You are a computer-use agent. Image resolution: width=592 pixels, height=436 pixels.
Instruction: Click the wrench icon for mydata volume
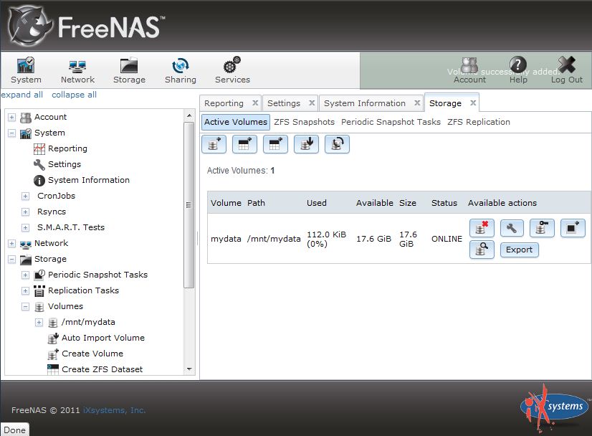512,229
